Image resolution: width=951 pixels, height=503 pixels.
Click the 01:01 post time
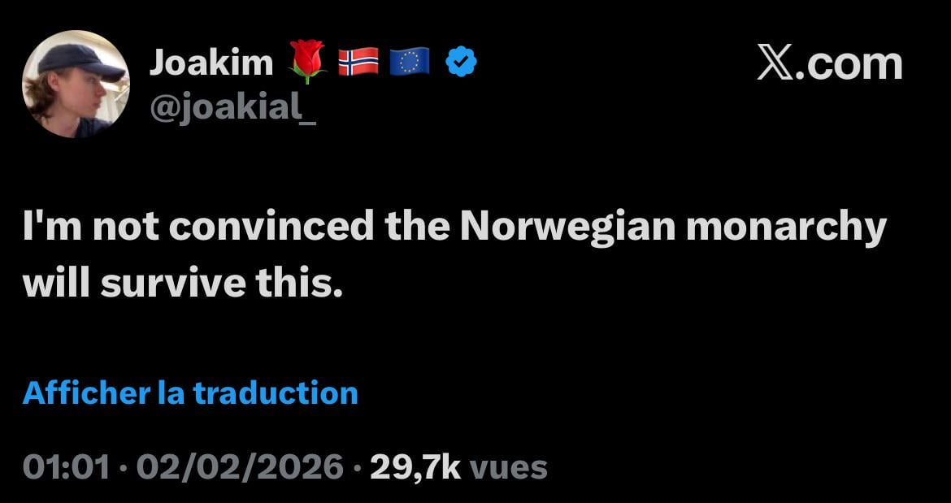(65, 467)
